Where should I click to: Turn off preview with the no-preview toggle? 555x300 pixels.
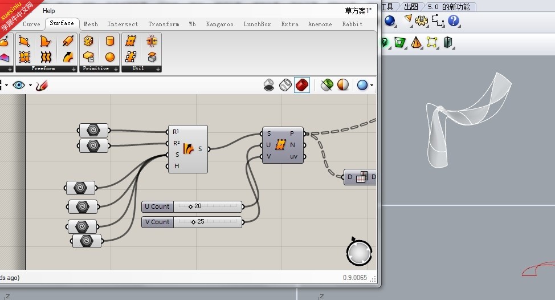point(268,85)
